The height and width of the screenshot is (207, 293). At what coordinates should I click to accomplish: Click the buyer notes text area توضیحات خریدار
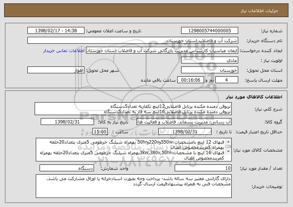(134, 186)
